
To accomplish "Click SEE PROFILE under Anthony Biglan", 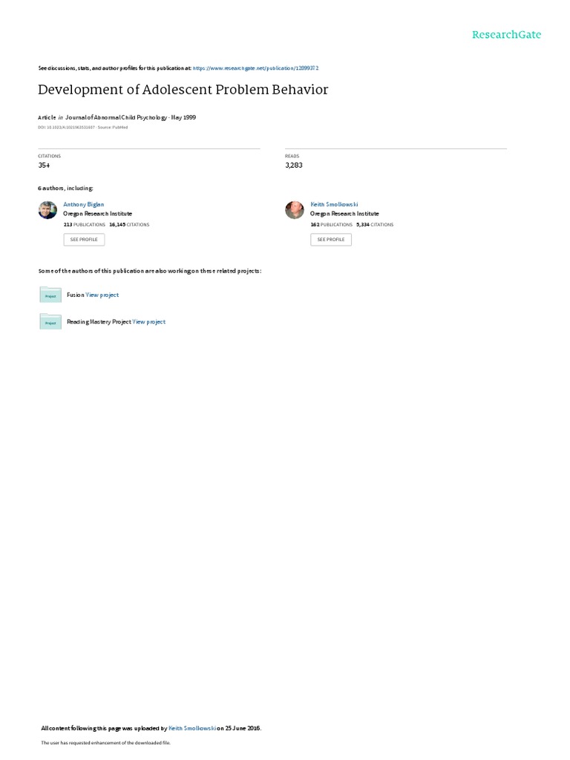I will click(84, 240).
